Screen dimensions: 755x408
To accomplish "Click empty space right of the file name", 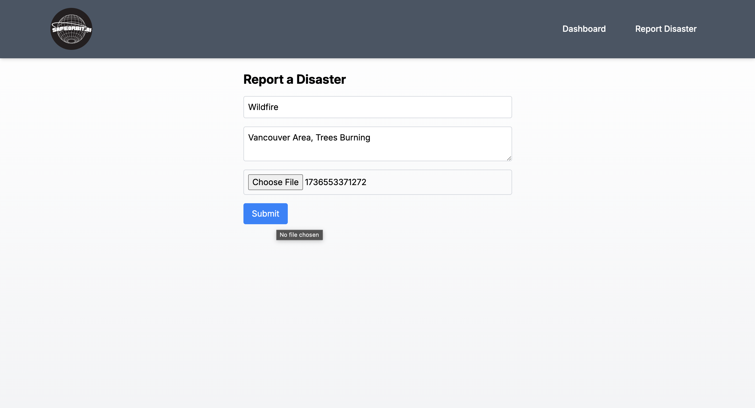I will click(x=440, y=182).
